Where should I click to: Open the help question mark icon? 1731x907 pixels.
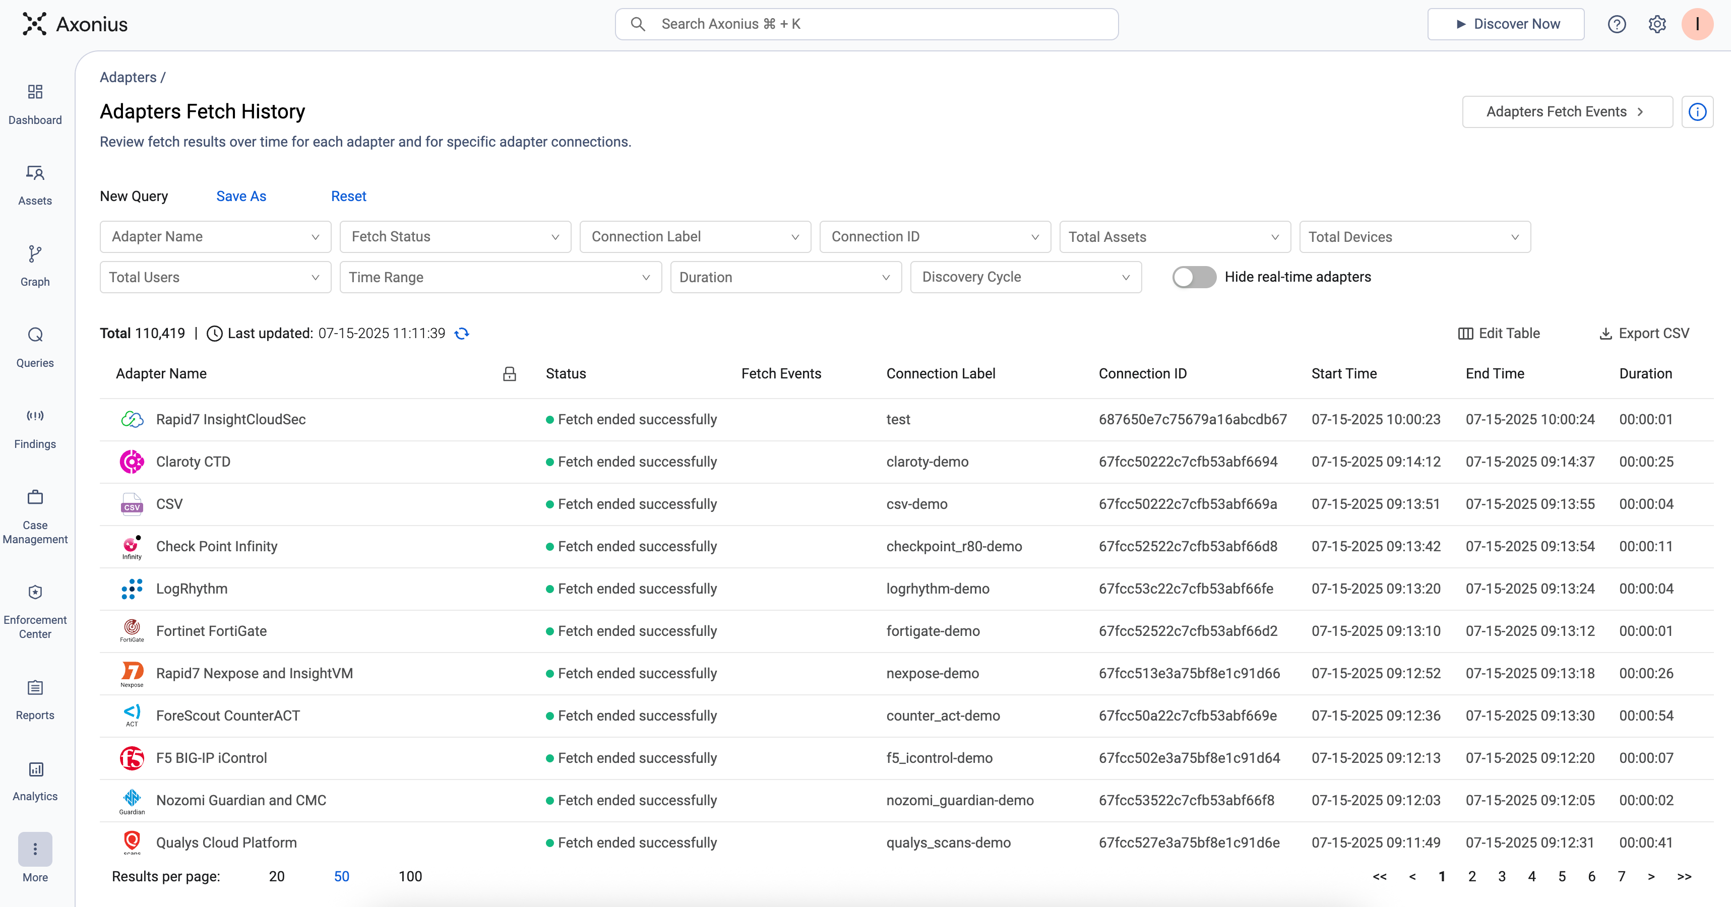coord(1617,24)
